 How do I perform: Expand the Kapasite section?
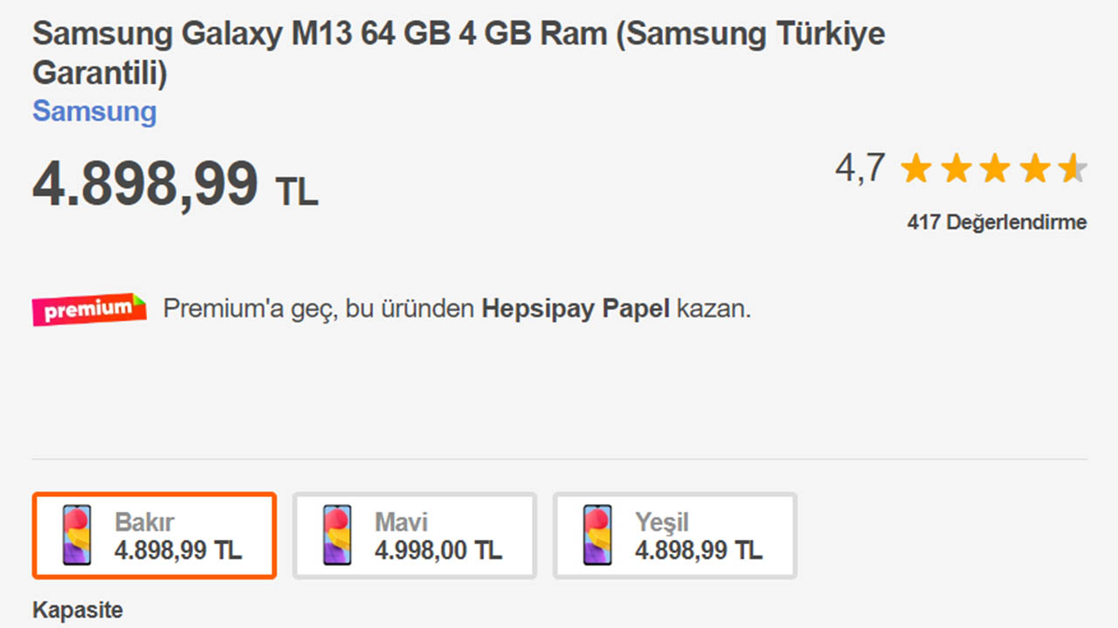point(77,609)
